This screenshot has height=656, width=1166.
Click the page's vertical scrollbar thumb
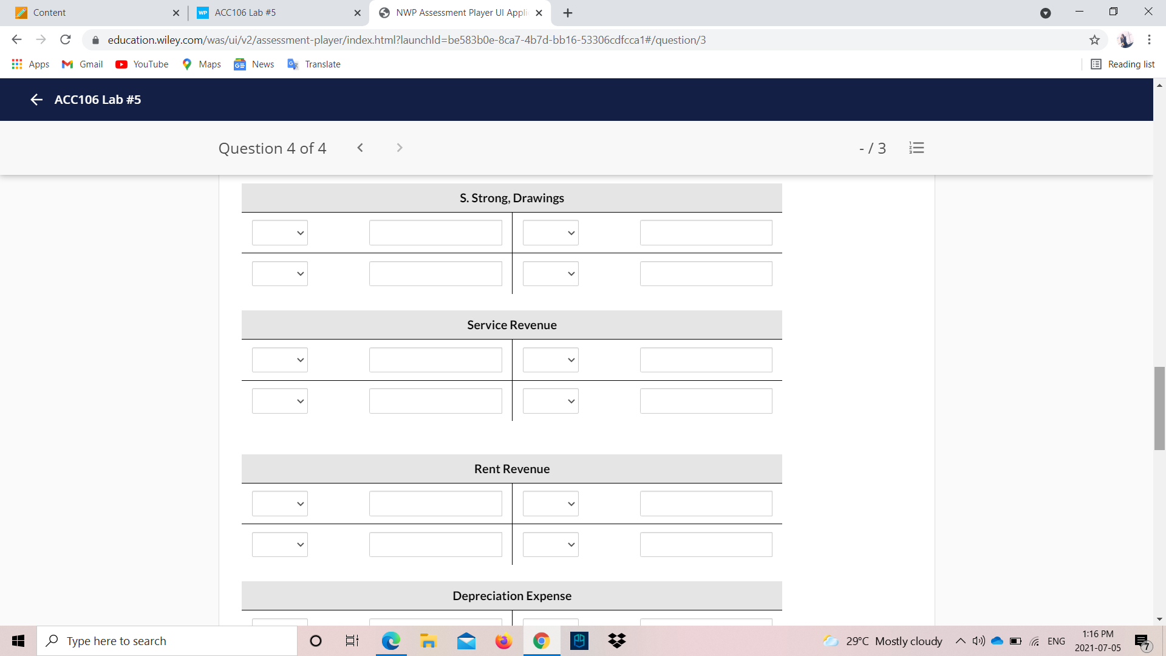(x=1159, y=408)
